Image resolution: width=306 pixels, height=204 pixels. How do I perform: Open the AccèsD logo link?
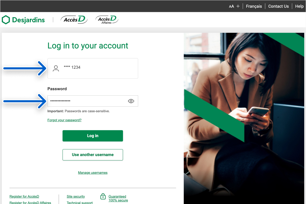click(74, 20)
